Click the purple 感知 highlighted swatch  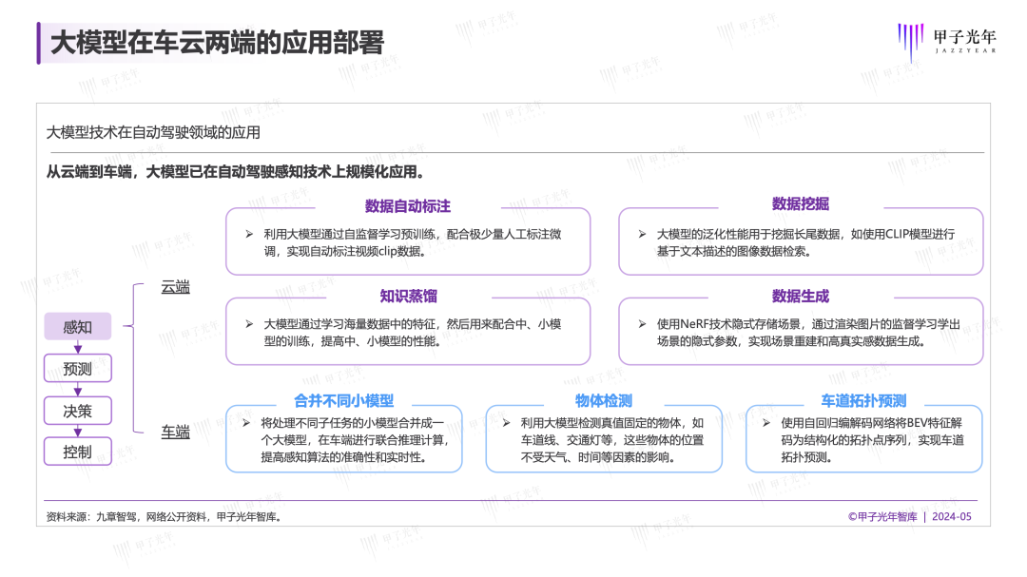pyautogui.click(x=77, y=326)
